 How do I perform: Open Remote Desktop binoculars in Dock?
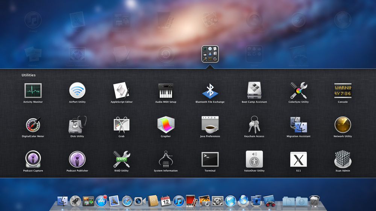pyautogui.click(x=269, y=201)
